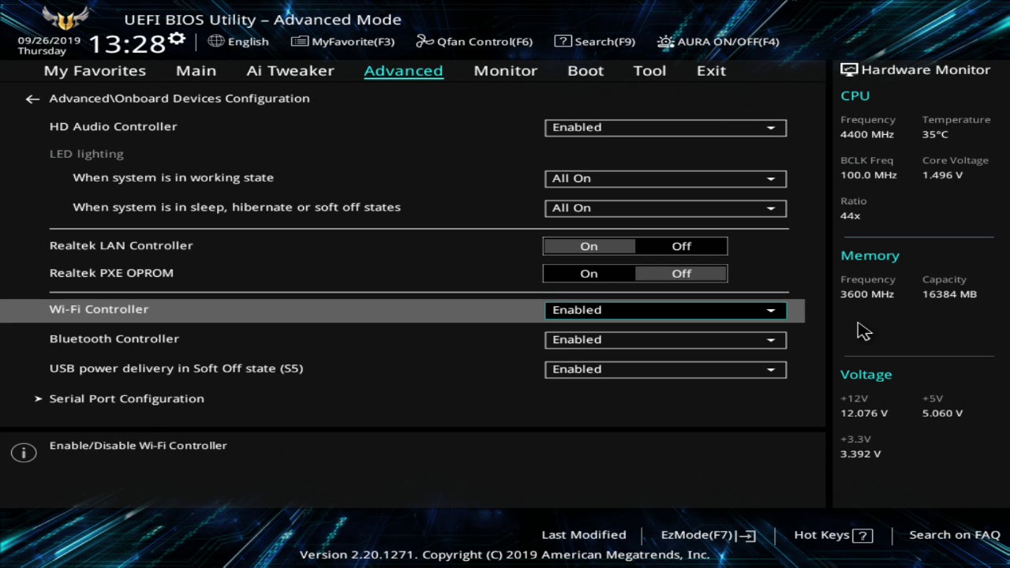Click the EzMode(F7) button label
This screenshot has height=568, width=1010.
(x=697, y=535)
